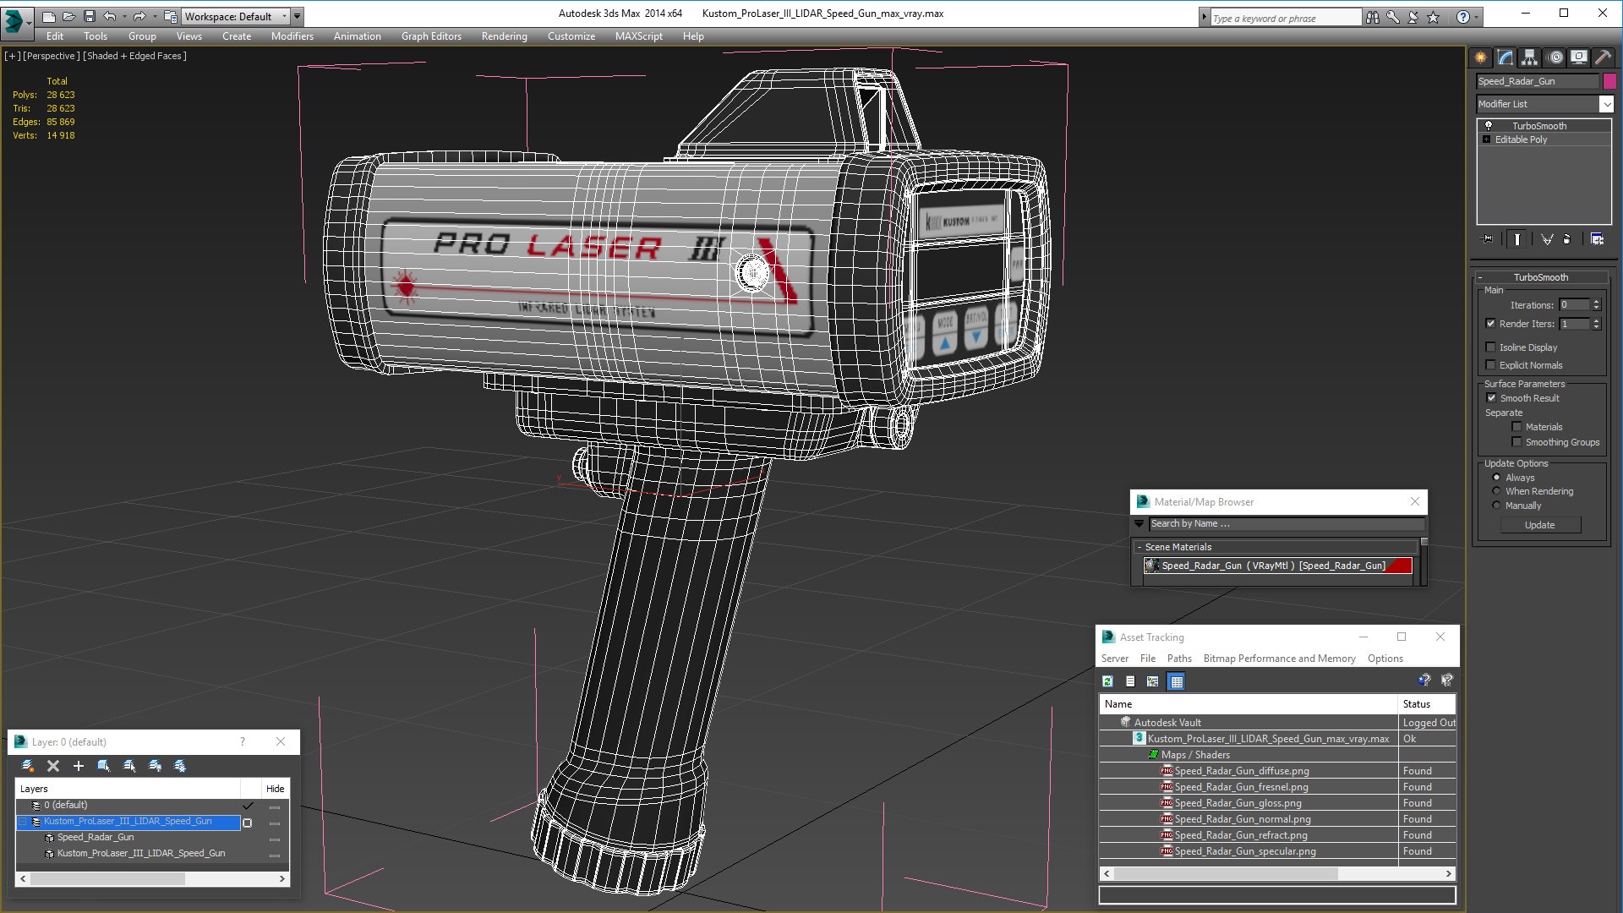1623x913 pixels.
Task: Select the Always update radio button
Action: coord(1496,478)
